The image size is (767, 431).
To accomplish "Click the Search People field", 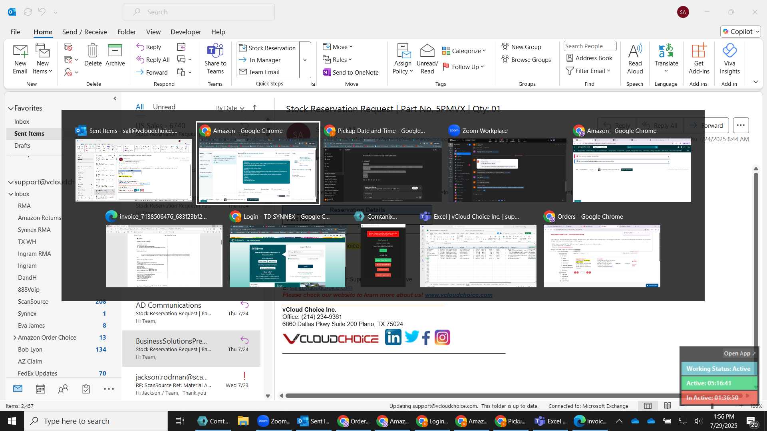I will point(590,46).
